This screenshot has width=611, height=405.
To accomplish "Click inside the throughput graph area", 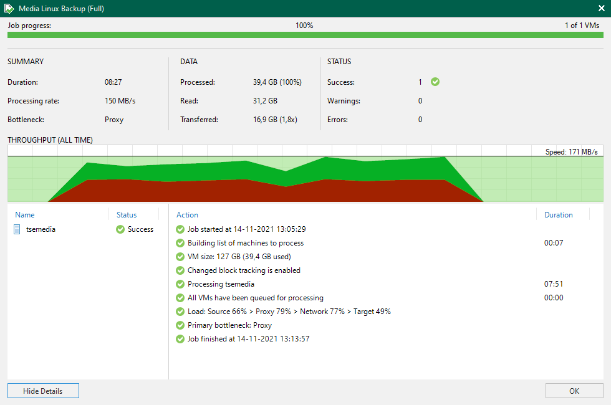I will 305,178.
